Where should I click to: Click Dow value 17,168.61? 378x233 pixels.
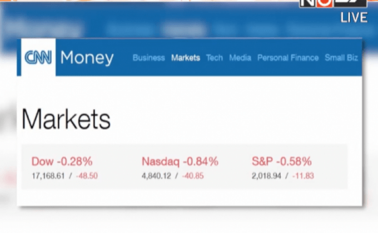coord(48,176)
